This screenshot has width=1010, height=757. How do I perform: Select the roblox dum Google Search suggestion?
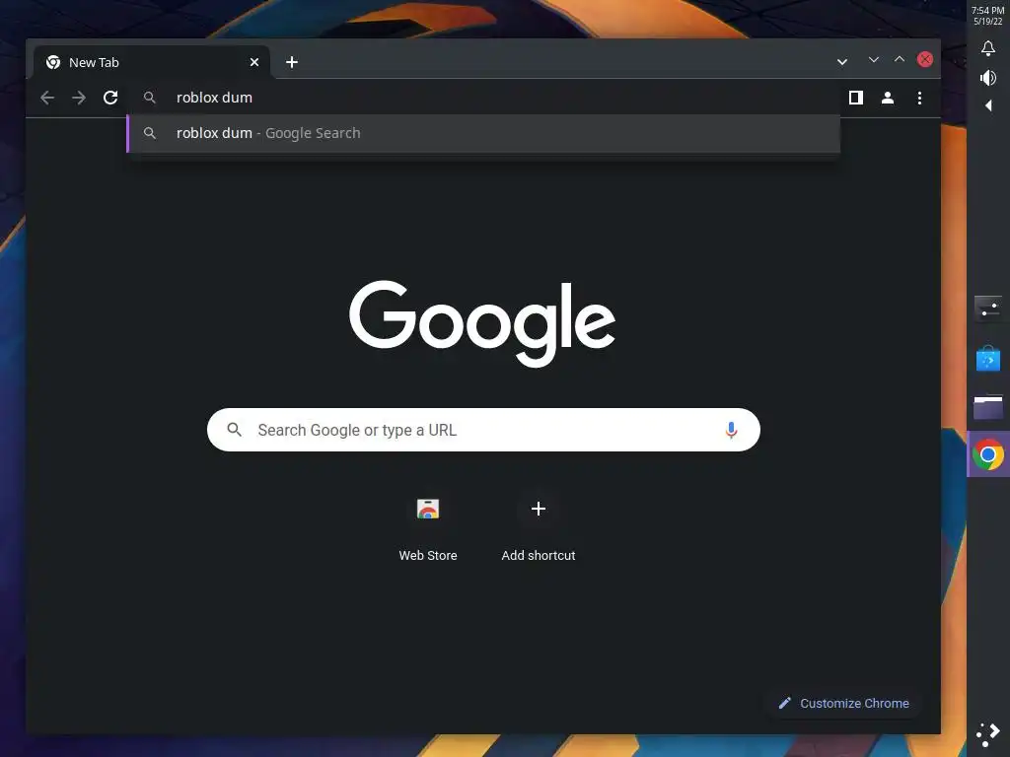coord(483,133)
